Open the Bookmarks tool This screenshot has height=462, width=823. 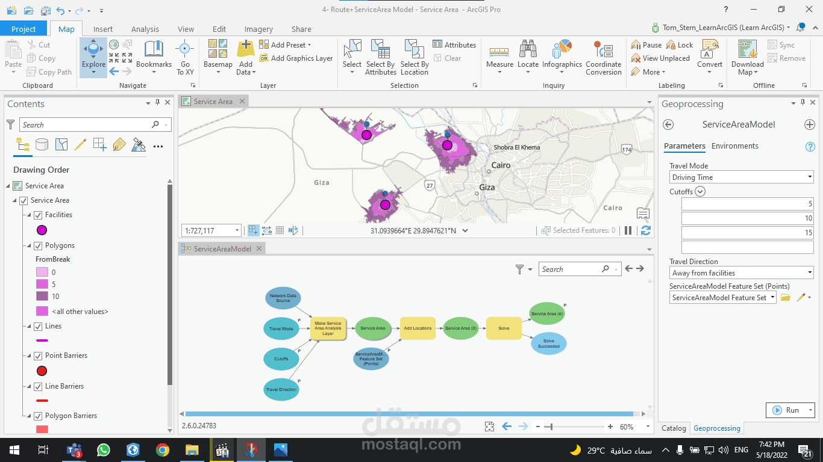tap(154, 57)
